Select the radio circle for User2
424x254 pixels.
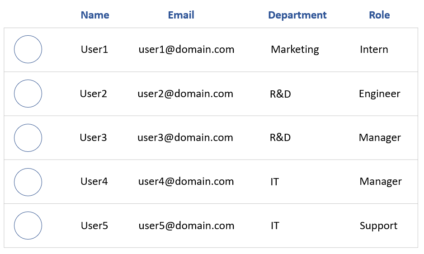[x=28, y=94]
